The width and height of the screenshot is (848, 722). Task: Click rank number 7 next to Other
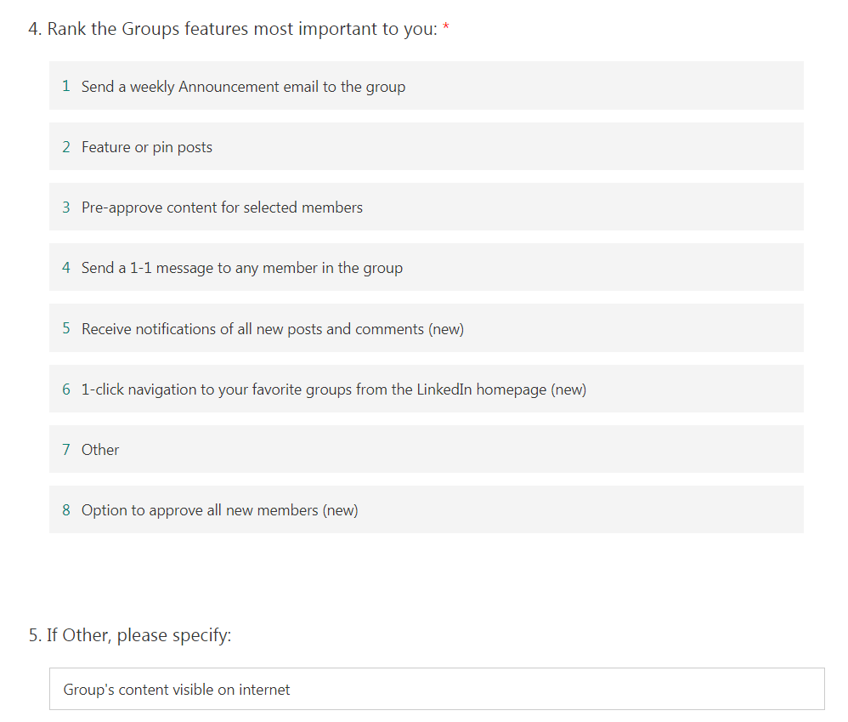click(x=66, y=449)
